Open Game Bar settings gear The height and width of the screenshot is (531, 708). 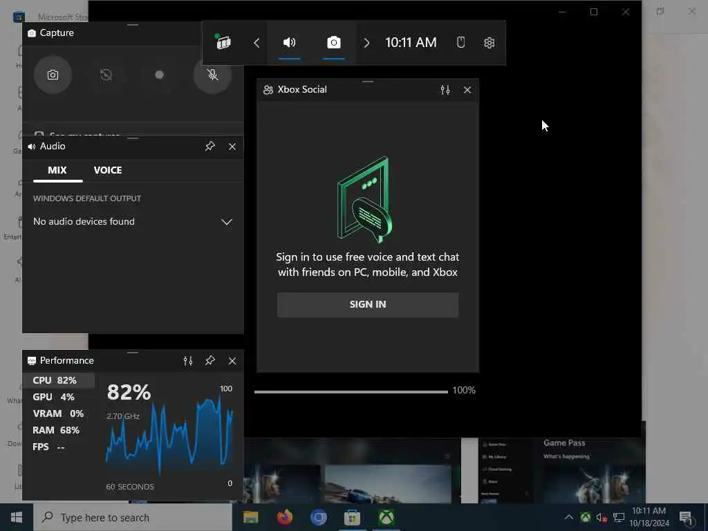pos(489,43)
